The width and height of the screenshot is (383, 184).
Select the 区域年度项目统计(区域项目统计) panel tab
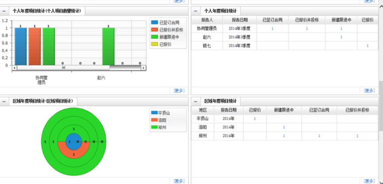click(43, 101)
